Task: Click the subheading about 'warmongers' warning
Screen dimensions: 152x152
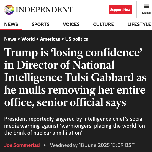Action: click(74, 126)
